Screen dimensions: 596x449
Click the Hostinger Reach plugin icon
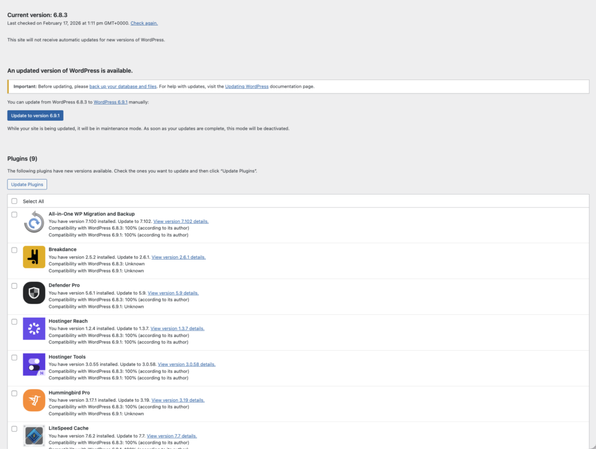(34, 329)
